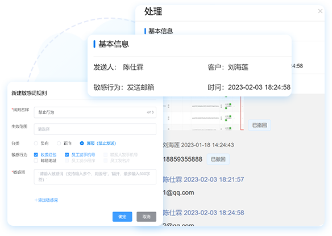The image size is (332, 236).
Task: Click the 敏感行为 value 发送邮箱
Action: pyautogui.click(x=140, y=87)
